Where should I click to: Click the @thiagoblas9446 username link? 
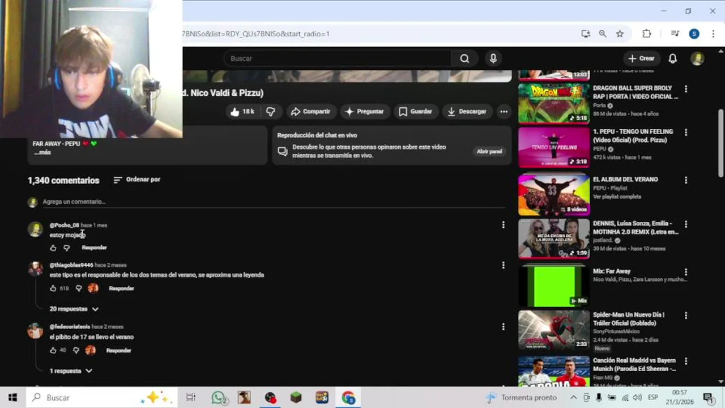tap(71, 265)
